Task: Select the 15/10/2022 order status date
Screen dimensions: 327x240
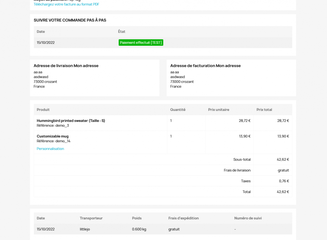Action: point(45,42)
